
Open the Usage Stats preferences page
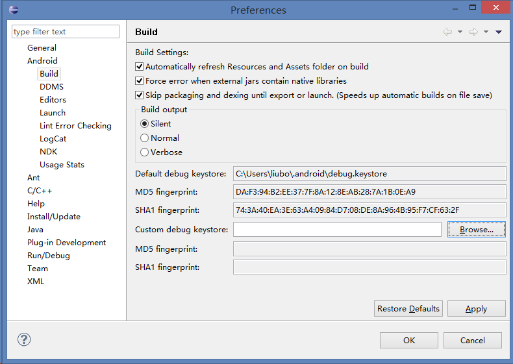coord(62,165)
